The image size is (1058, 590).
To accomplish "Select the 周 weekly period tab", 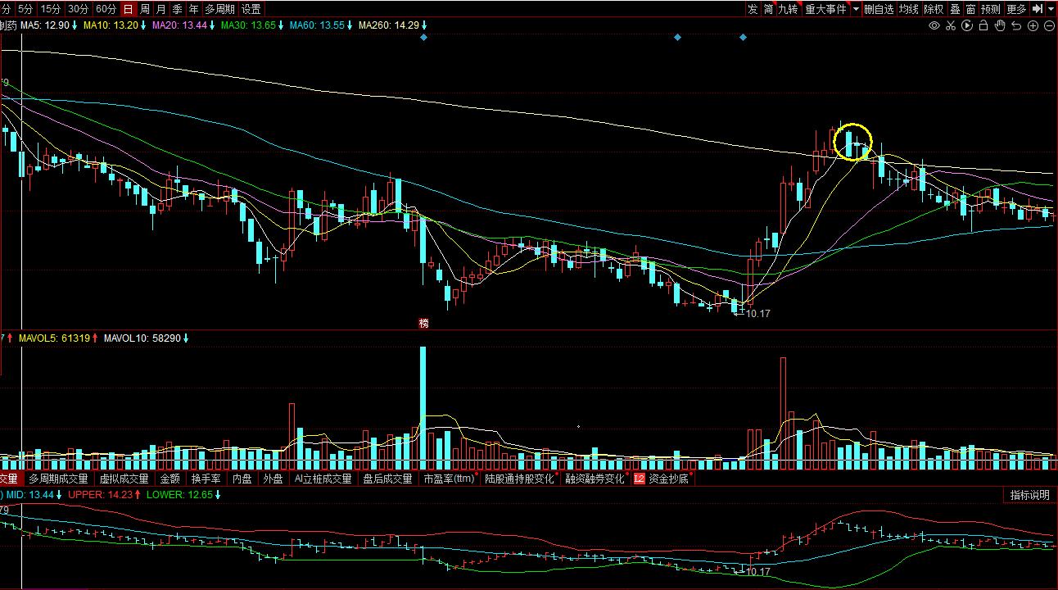I will pyautogui.click(x=145, y=9).
